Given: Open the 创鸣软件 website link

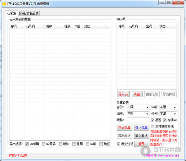Looking at the screenshot, I should point(162,155).
